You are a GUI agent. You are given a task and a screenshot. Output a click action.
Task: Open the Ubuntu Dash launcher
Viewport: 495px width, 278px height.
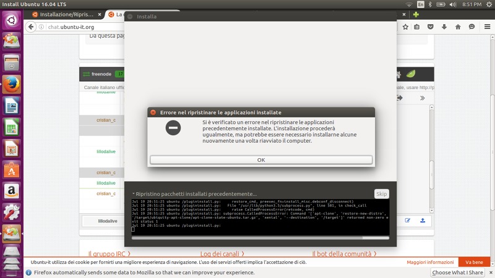click(11, 20)
